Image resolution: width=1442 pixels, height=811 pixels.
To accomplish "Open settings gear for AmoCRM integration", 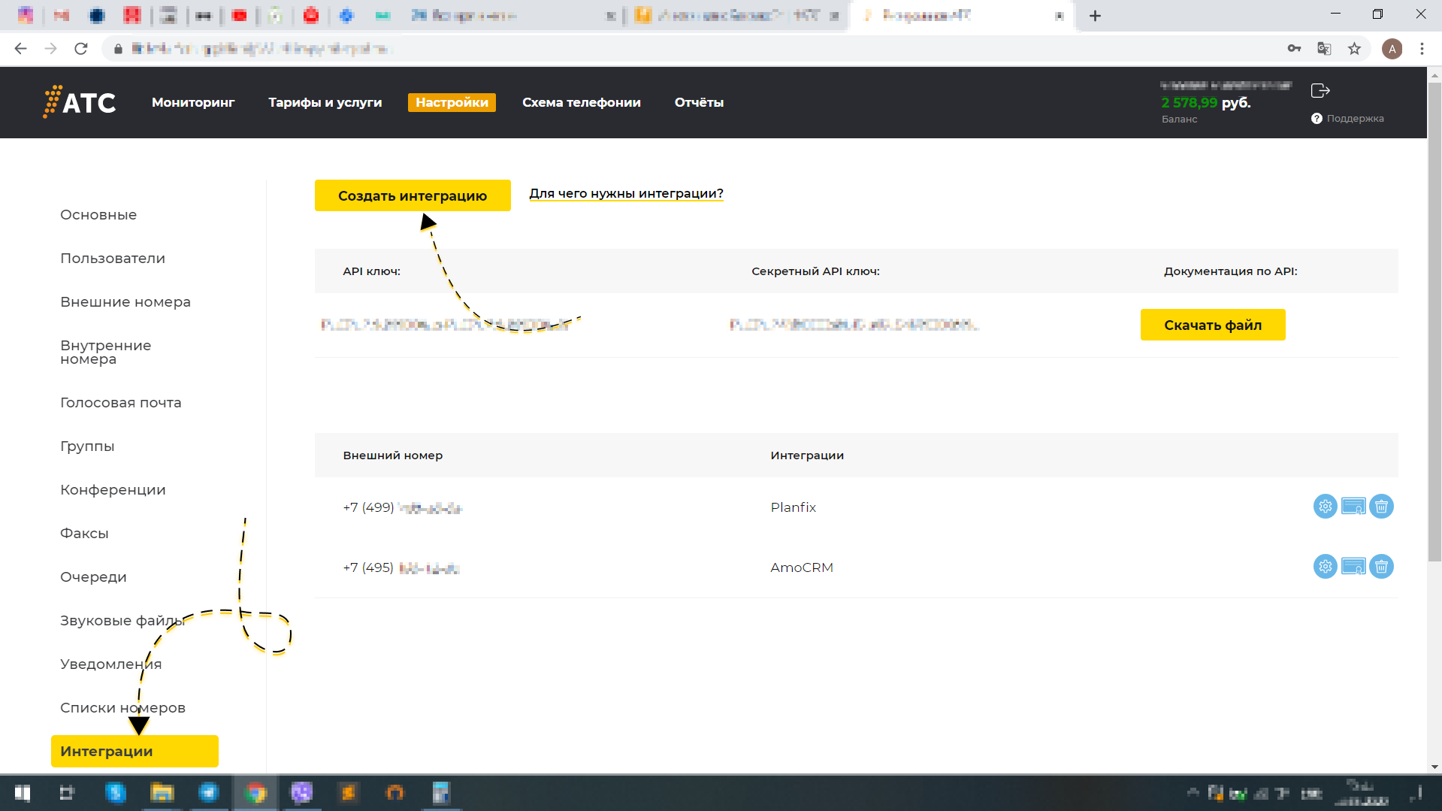I will (x=1325, y=567).
